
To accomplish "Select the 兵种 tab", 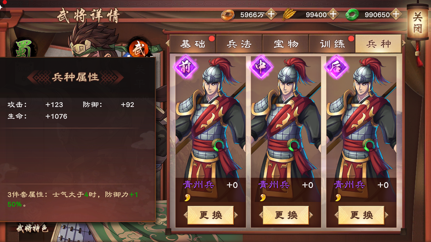I will pyautogui.click(x=379, y=44).
